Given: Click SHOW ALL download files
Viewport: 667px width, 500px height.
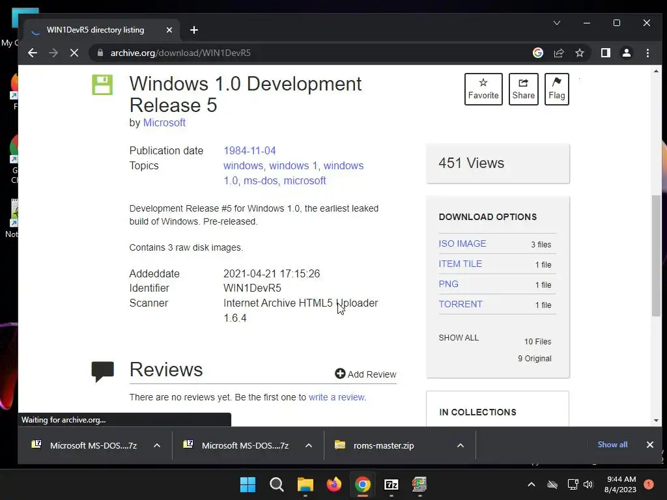Looking at the screenshot, I should (459, 338).
